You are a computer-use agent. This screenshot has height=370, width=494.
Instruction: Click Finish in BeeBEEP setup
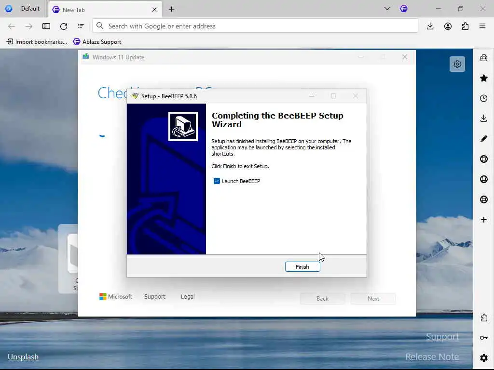point(302,267)
